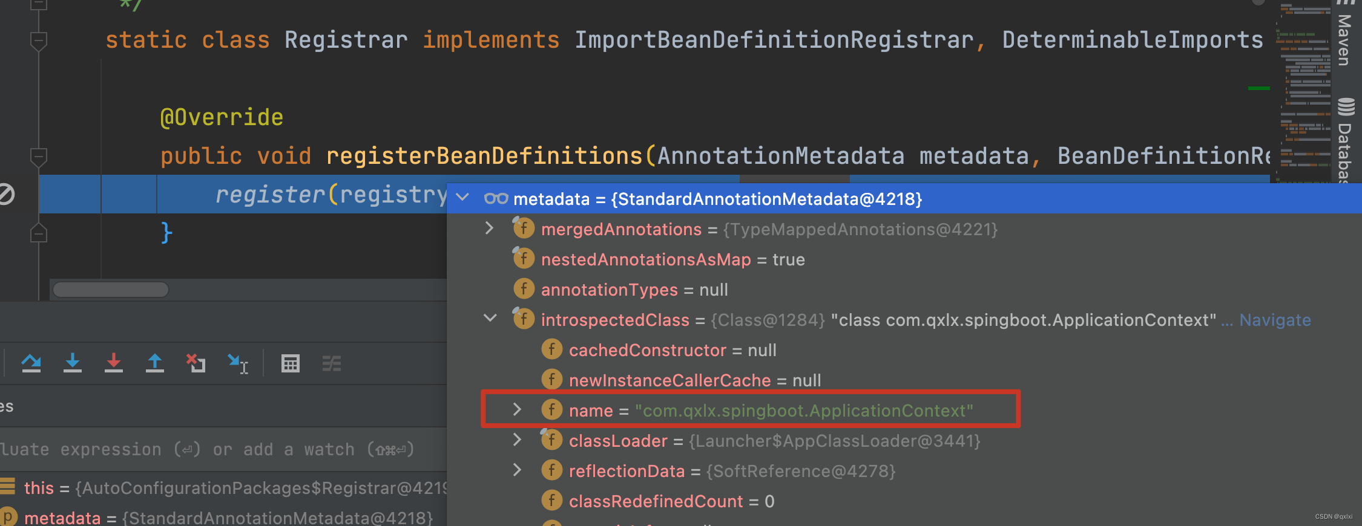This screenshot has height=526, width=1362.
Task: Click the Force Step Into red arrow icon
Action: pyautogui.click(x=114, y=363)
